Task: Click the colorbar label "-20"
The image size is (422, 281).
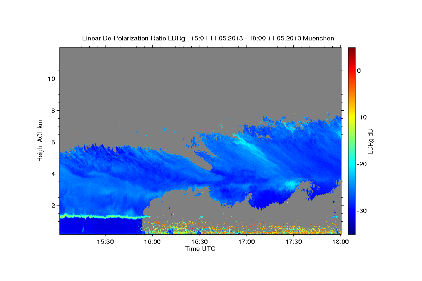Action: pyautogui.click(x=362, y=164)
